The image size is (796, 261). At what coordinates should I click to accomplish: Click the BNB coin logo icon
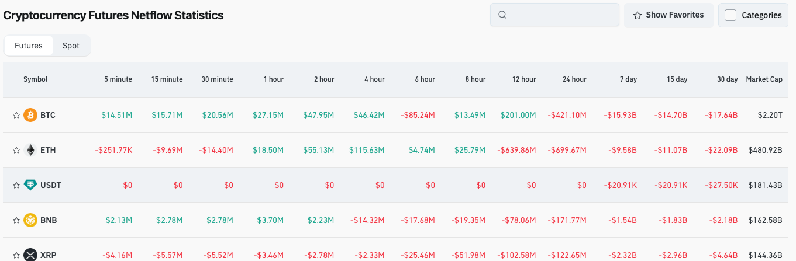pyautogui.click(x=30, y=220)
